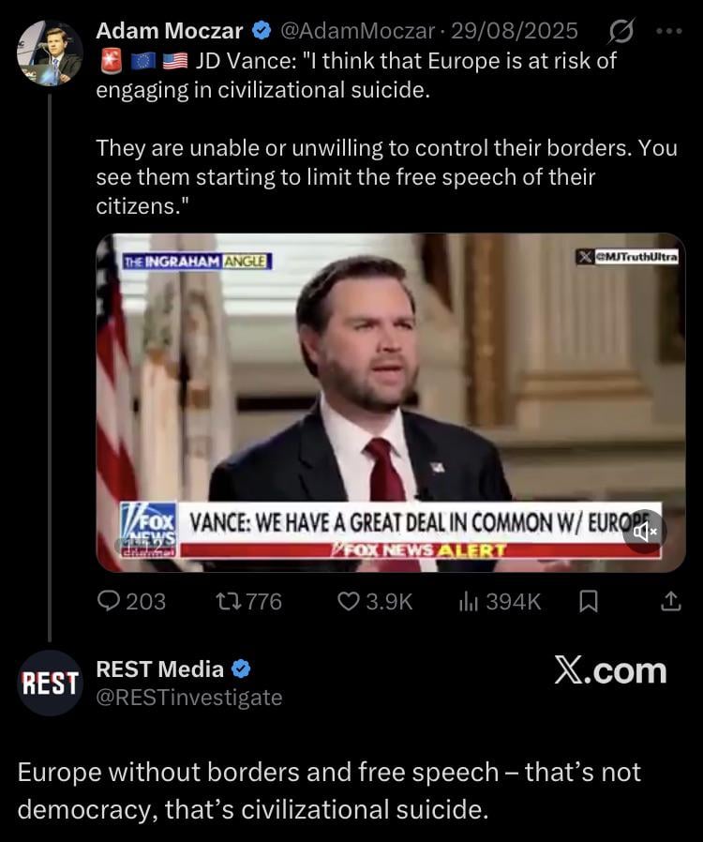703x842 pixels.
Task: Click the X.com logo text
Action: point(610,671)
